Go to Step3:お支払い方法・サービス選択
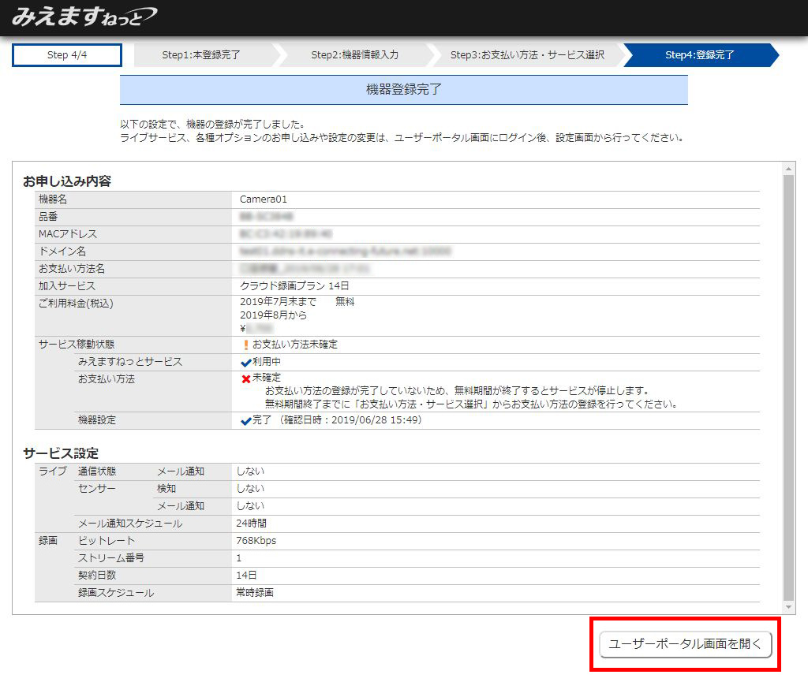808x682 pixels. coord(526,55)
